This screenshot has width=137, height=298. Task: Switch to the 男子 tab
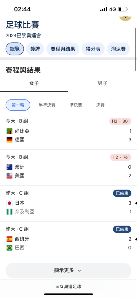103,83
